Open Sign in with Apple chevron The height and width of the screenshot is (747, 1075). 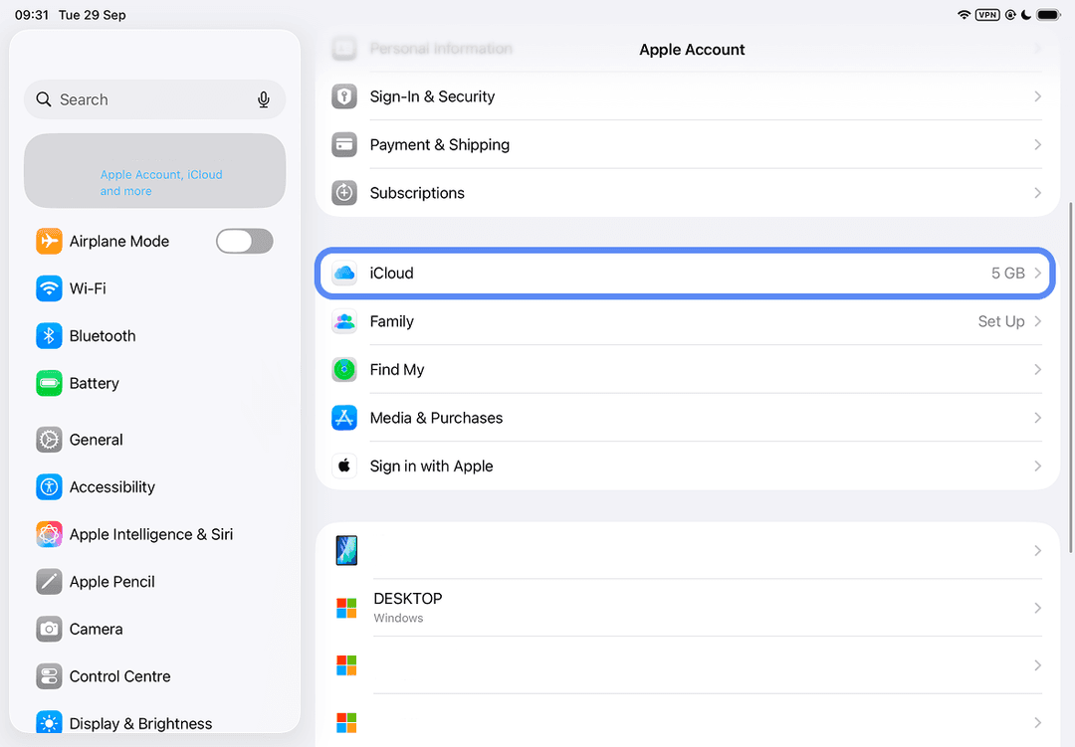click(1038, 467)
